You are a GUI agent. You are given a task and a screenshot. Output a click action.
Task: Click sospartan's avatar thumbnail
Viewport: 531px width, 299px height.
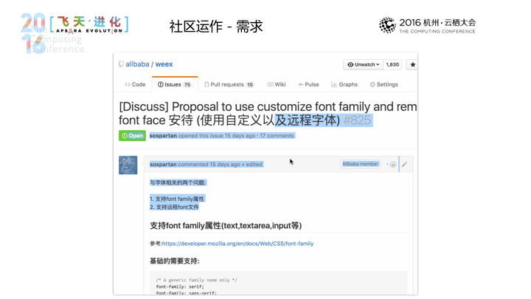[128, 165]
